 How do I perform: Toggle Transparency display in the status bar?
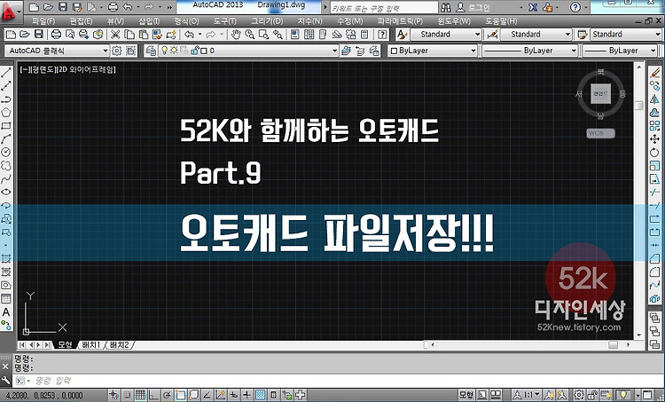coord(260,395)
